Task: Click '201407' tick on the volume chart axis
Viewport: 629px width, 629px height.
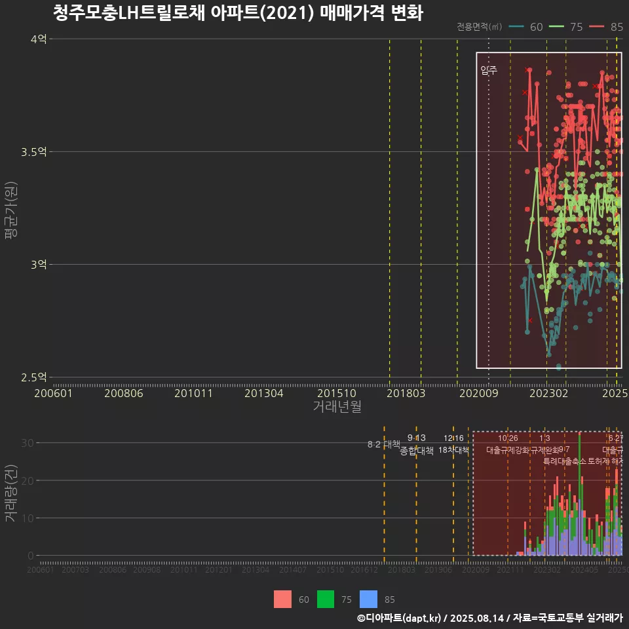Action: point(293,569)
